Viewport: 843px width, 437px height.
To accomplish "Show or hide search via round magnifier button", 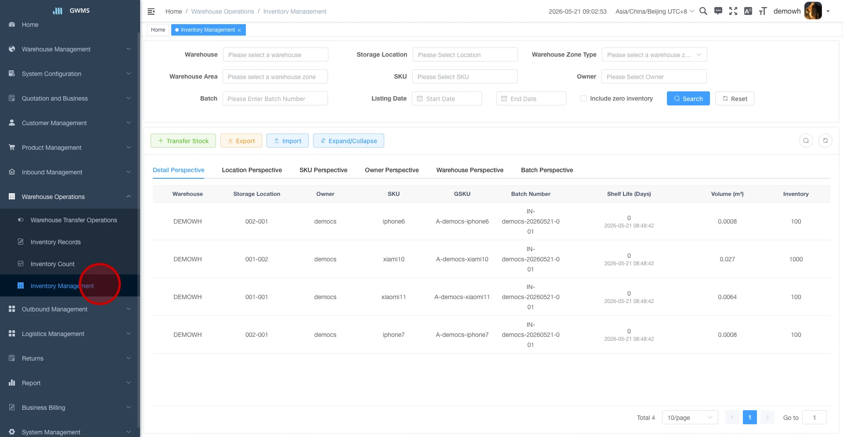I will pos(806,141).
